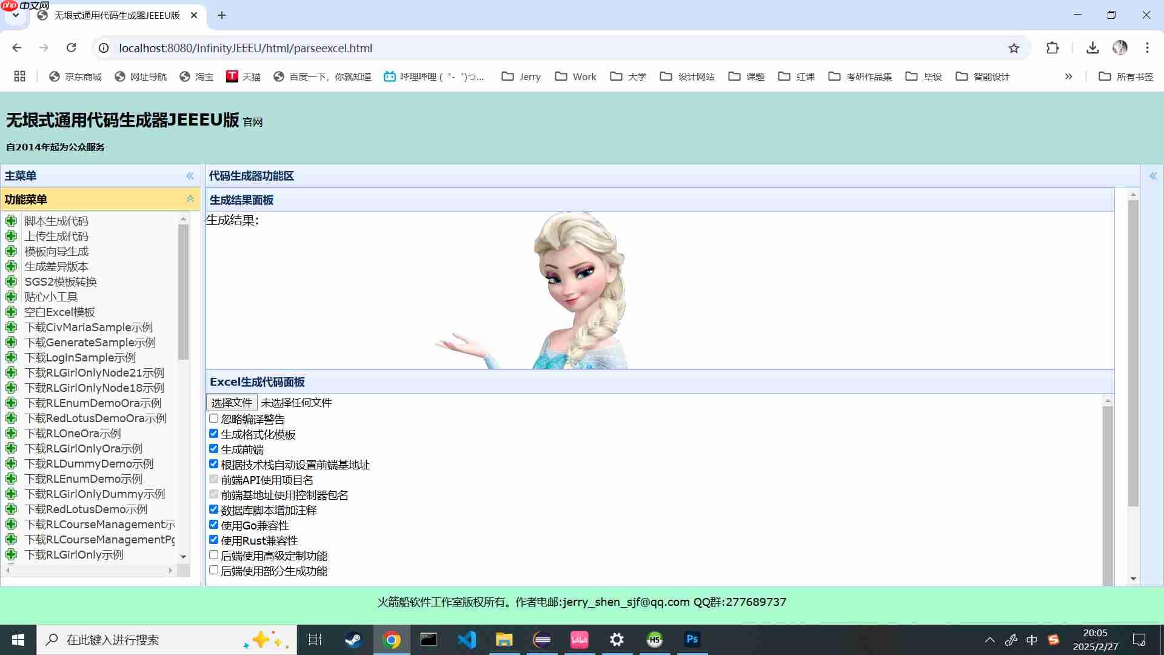Screen dimensions: 1164x655
Task: Collapse the 主菜单 panel using the « chevron
Action: coord(190,175)
